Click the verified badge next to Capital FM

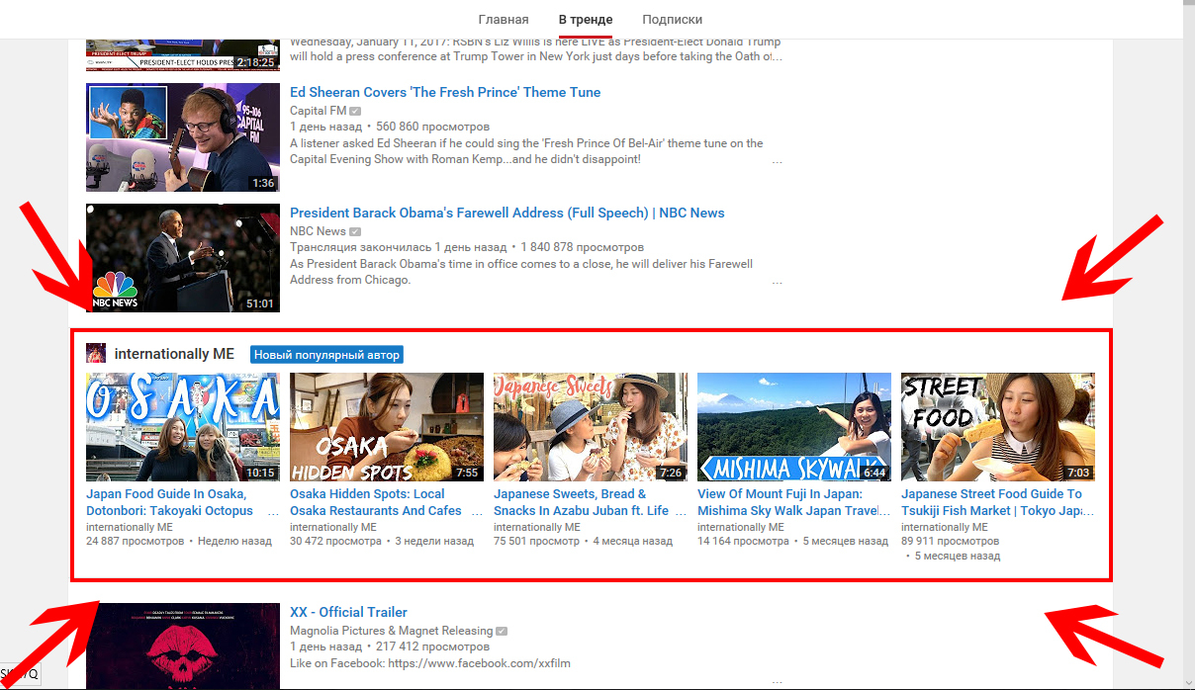pos(355,111)
